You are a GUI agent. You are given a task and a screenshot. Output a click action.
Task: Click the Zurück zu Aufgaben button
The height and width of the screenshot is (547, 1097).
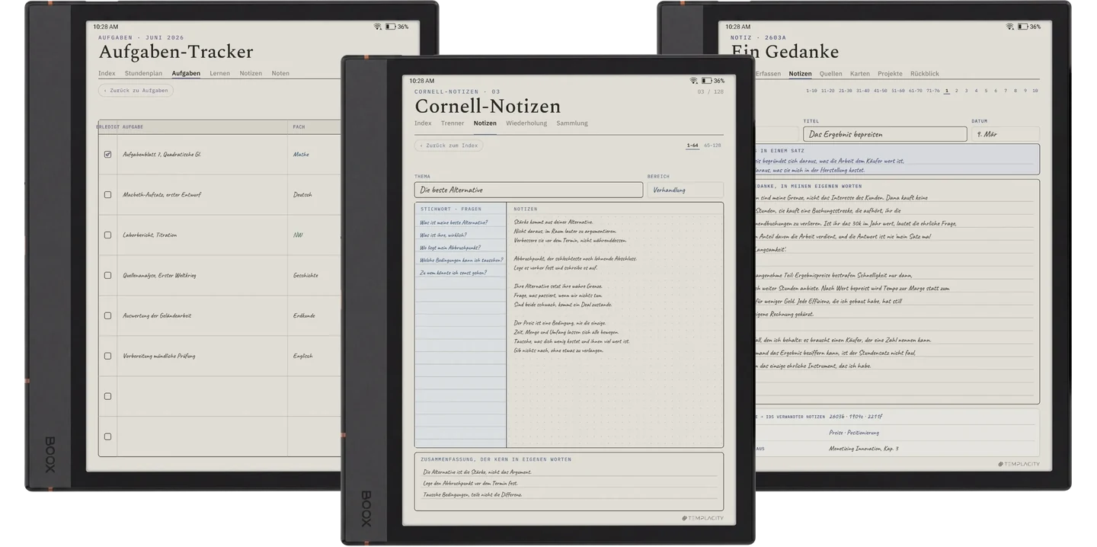point(136,91)
